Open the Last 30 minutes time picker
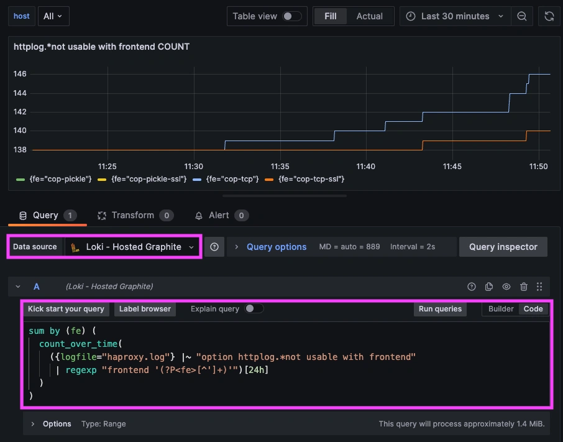This screenshot has height=442, width=563. click(455, 16)
